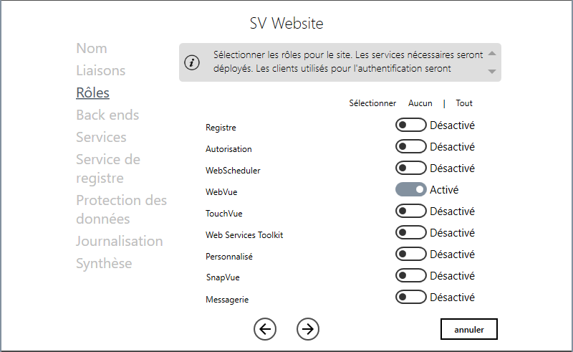Click the info message down arrow

pyautogui.click(x=492, y=72)
